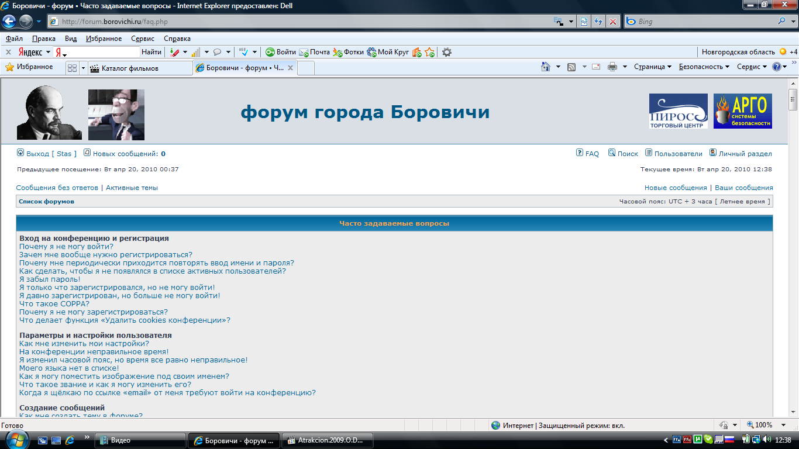Expand the Print options dropdown arrow
This screenshot has width=799, height=449.
[625, 67]
